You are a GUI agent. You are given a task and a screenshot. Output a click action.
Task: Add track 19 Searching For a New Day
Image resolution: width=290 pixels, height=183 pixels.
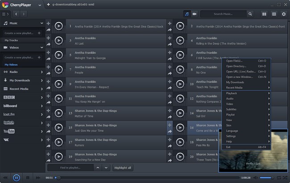(48, 154)
